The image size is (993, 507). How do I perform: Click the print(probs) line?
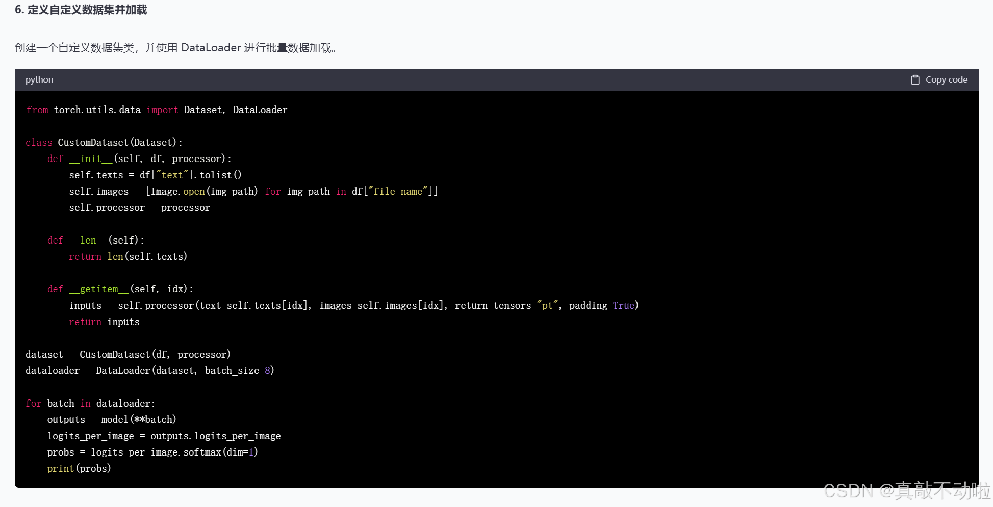coord(79,469)
